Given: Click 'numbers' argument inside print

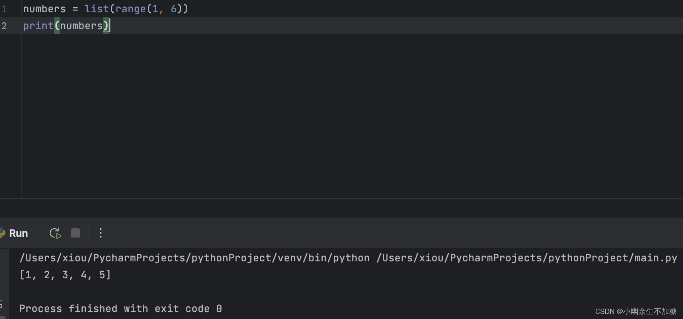Looking at the screenshot, I should tap(82, 26).
